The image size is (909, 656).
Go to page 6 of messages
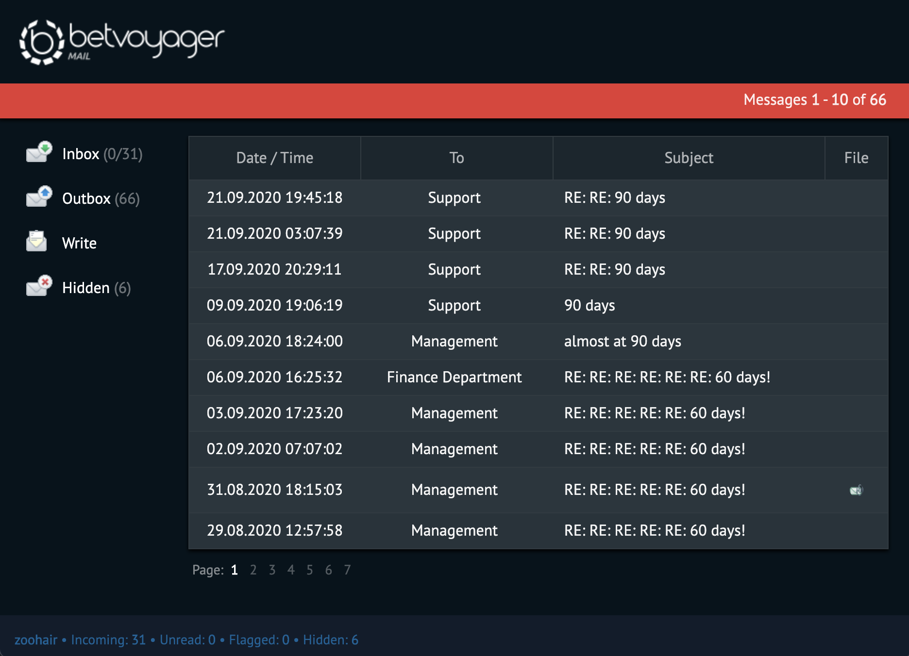329,570
